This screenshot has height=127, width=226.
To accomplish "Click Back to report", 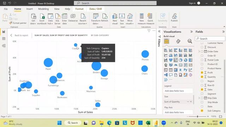I will tap(19, 35).
